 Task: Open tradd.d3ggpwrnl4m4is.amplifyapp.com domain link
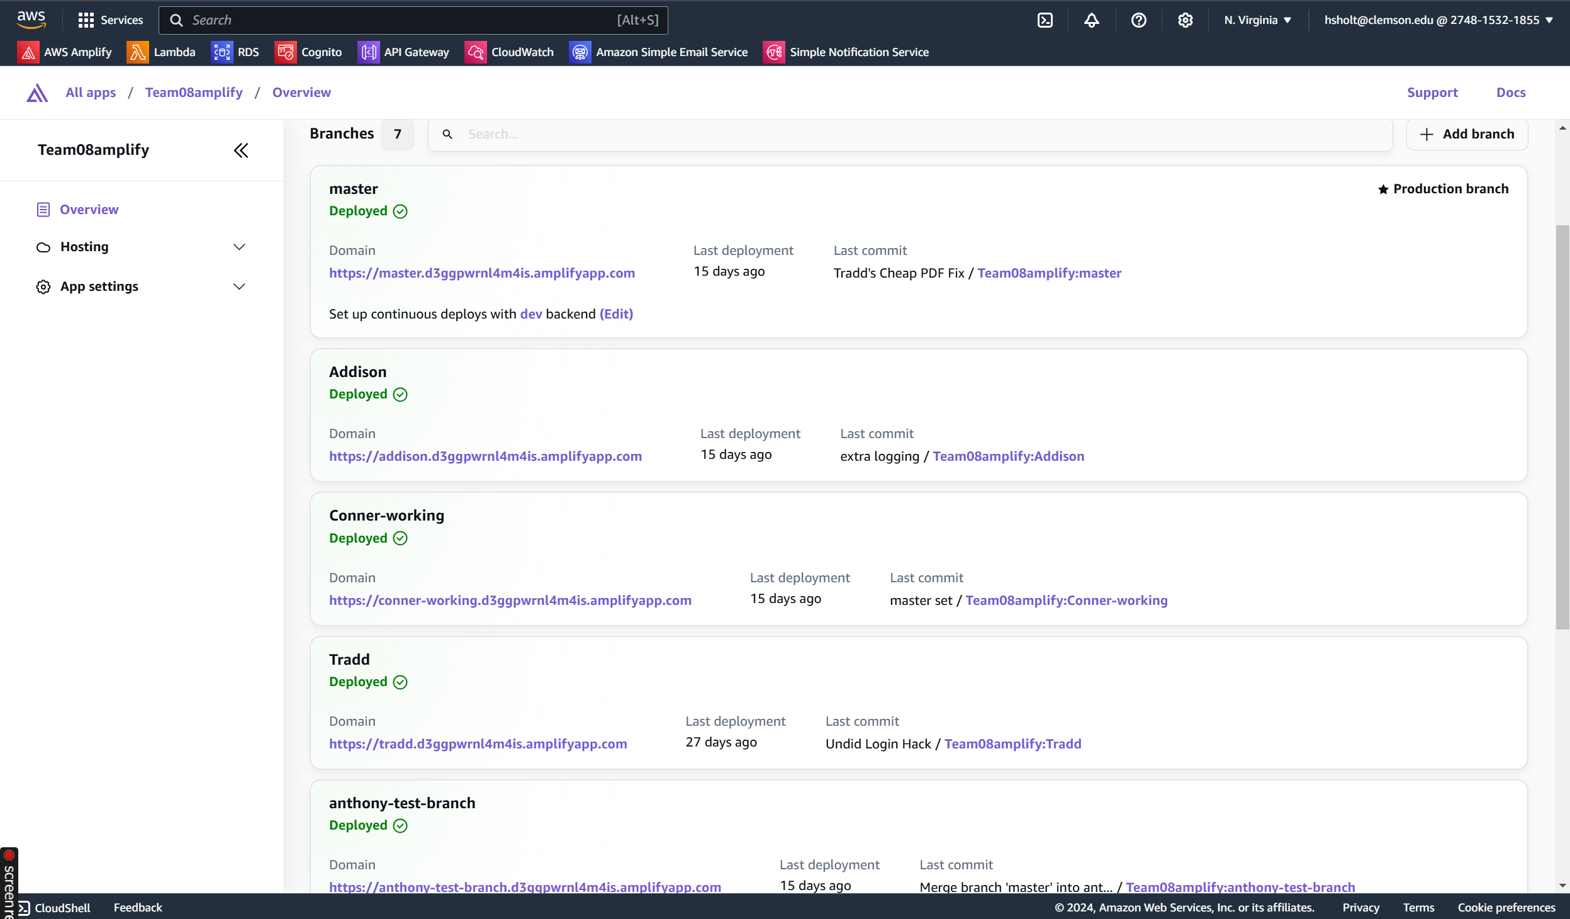pos(478,744)
